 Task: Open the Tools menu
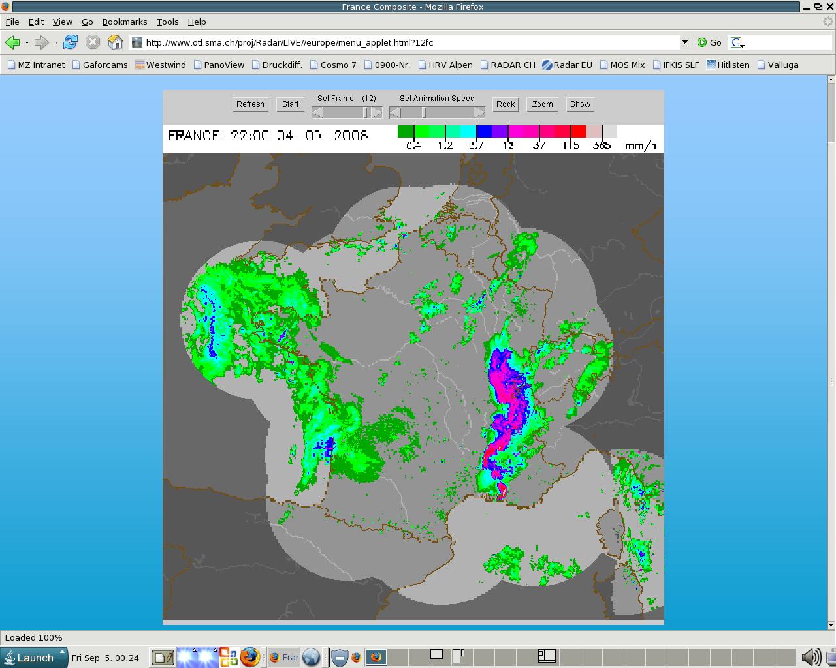tap(167, 22)
